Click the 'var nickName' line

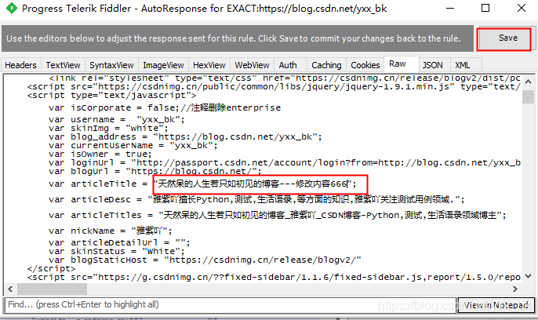111,231
